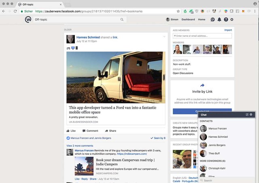Like Marcus Franzen's comment

click(x=77, y=179)
